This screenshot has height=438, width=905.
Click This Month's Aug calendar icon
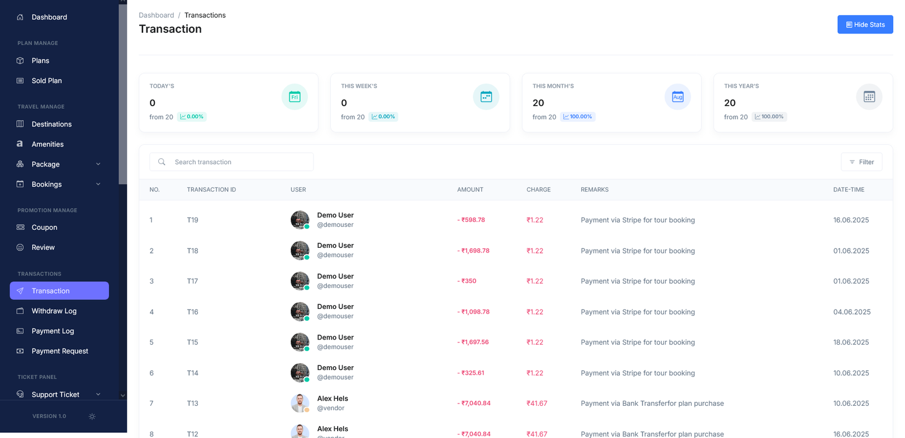(x=677, y=97)
